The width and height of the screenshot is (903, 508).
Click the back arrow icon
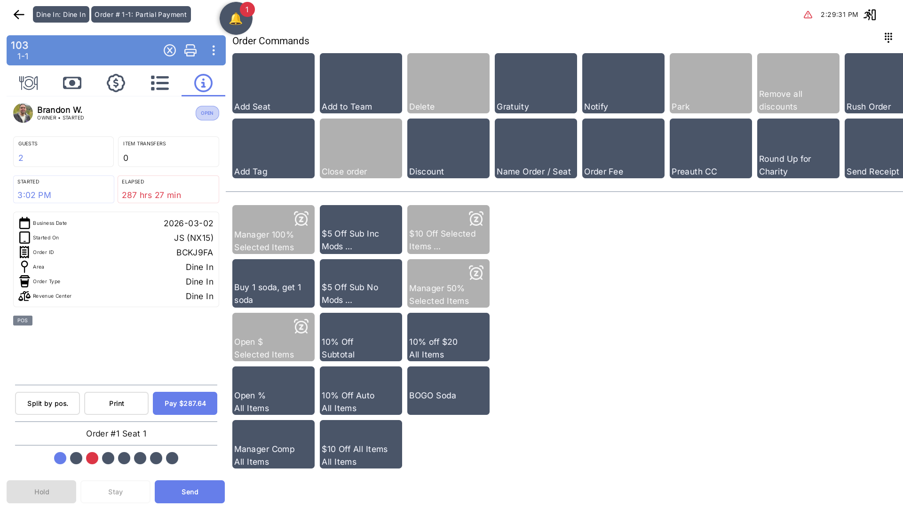[x=19, y=15]
